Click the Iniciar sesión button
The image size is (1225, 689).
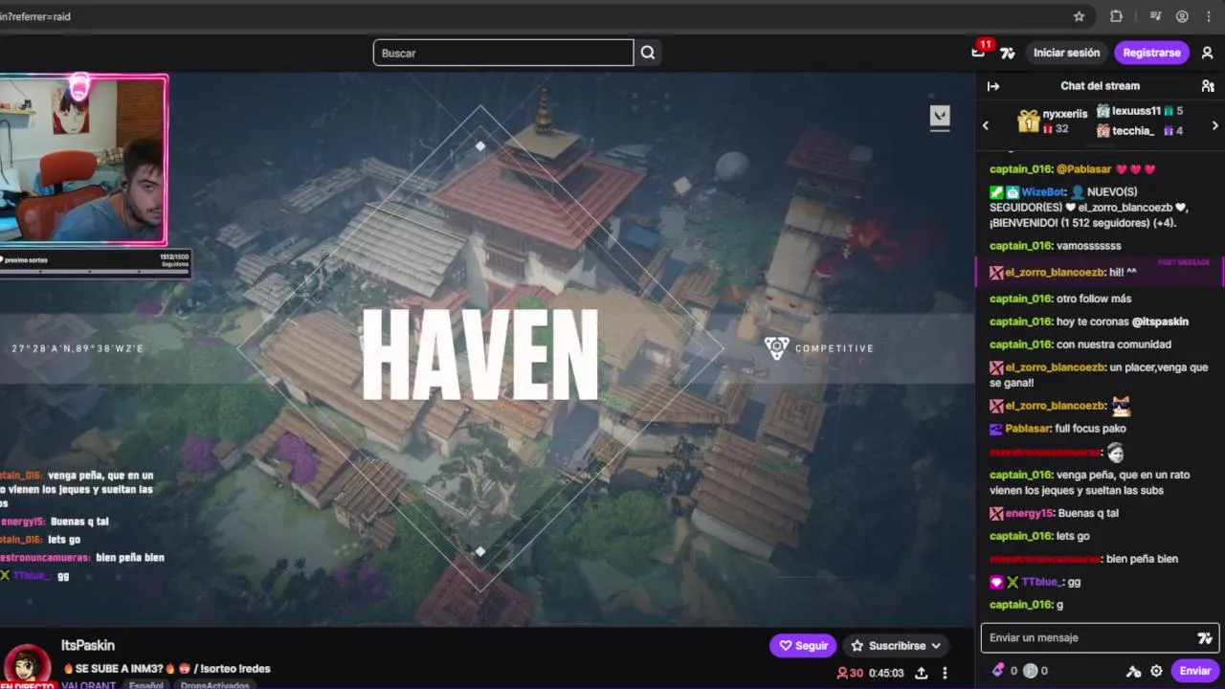click(1066, 53)
